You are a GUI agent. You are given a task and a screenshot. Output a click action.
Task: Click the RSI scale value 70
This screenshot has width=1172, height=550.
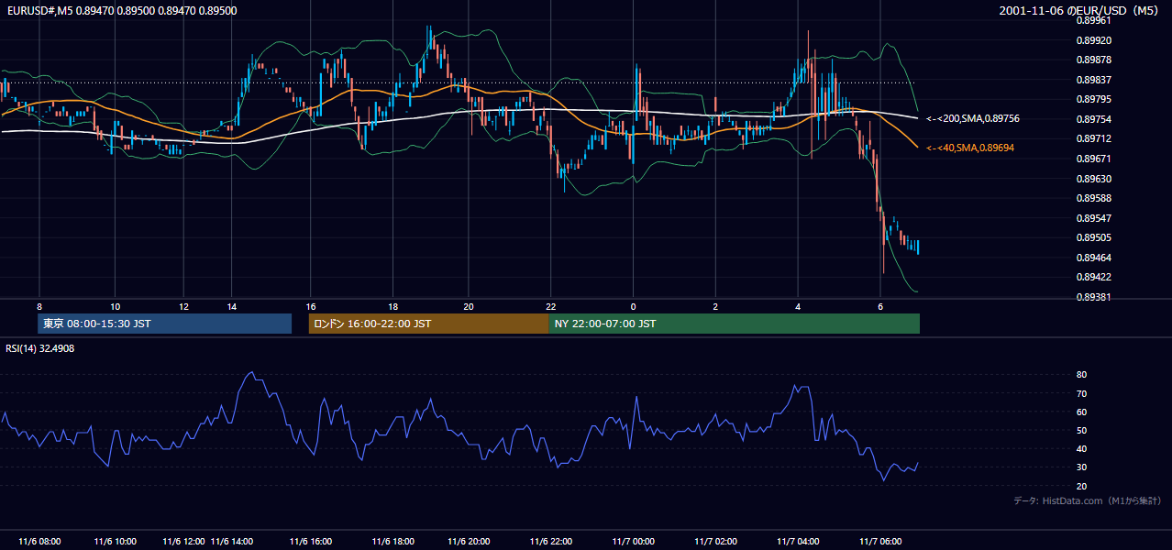(1081, 393)
